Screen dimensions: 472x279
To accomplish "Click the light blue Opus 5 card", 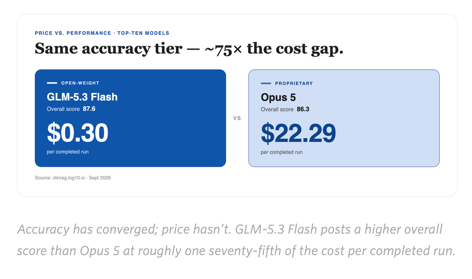I will (x=344, y=118).
